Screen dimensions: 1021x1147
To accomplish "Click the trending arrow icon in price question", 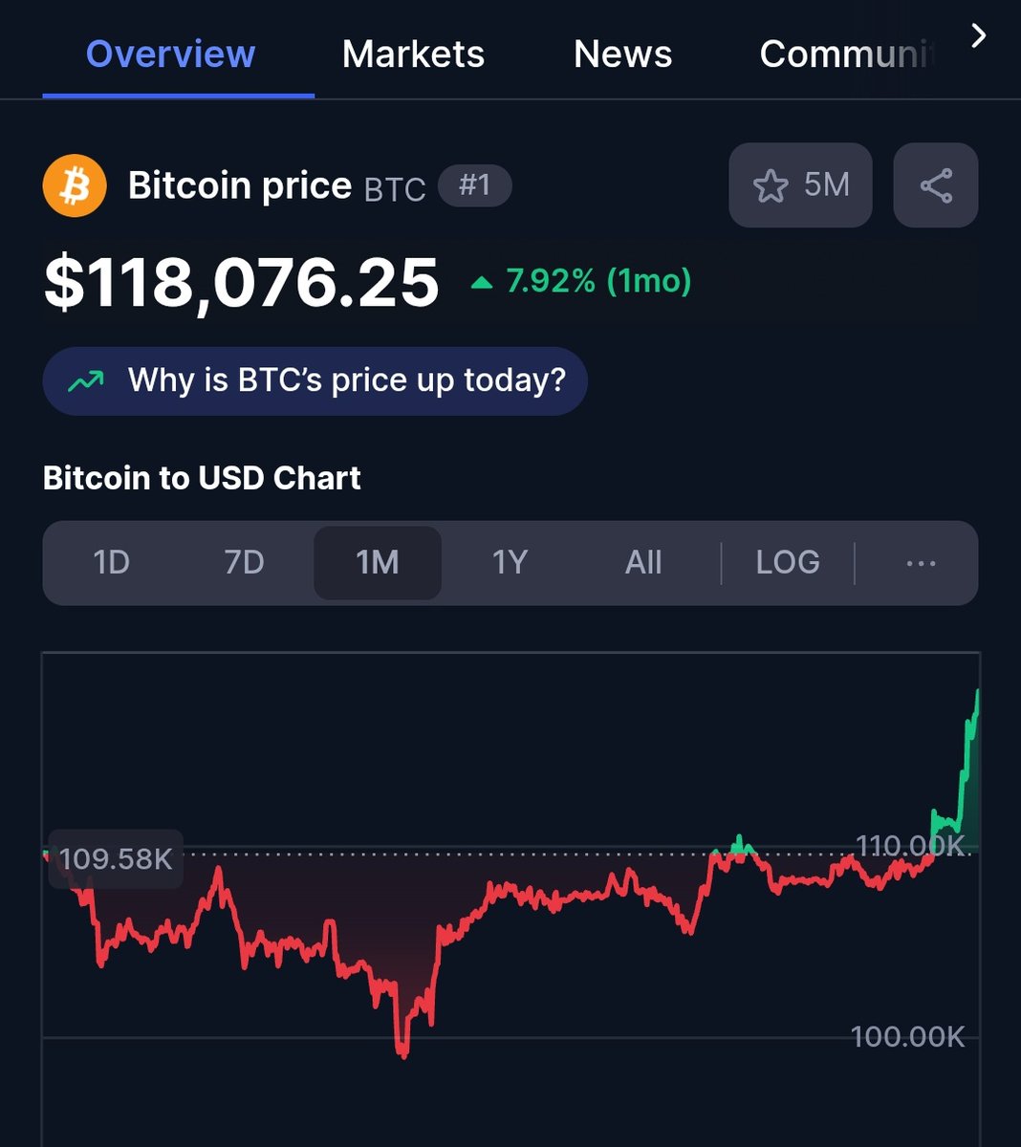I will pos(86,381).
